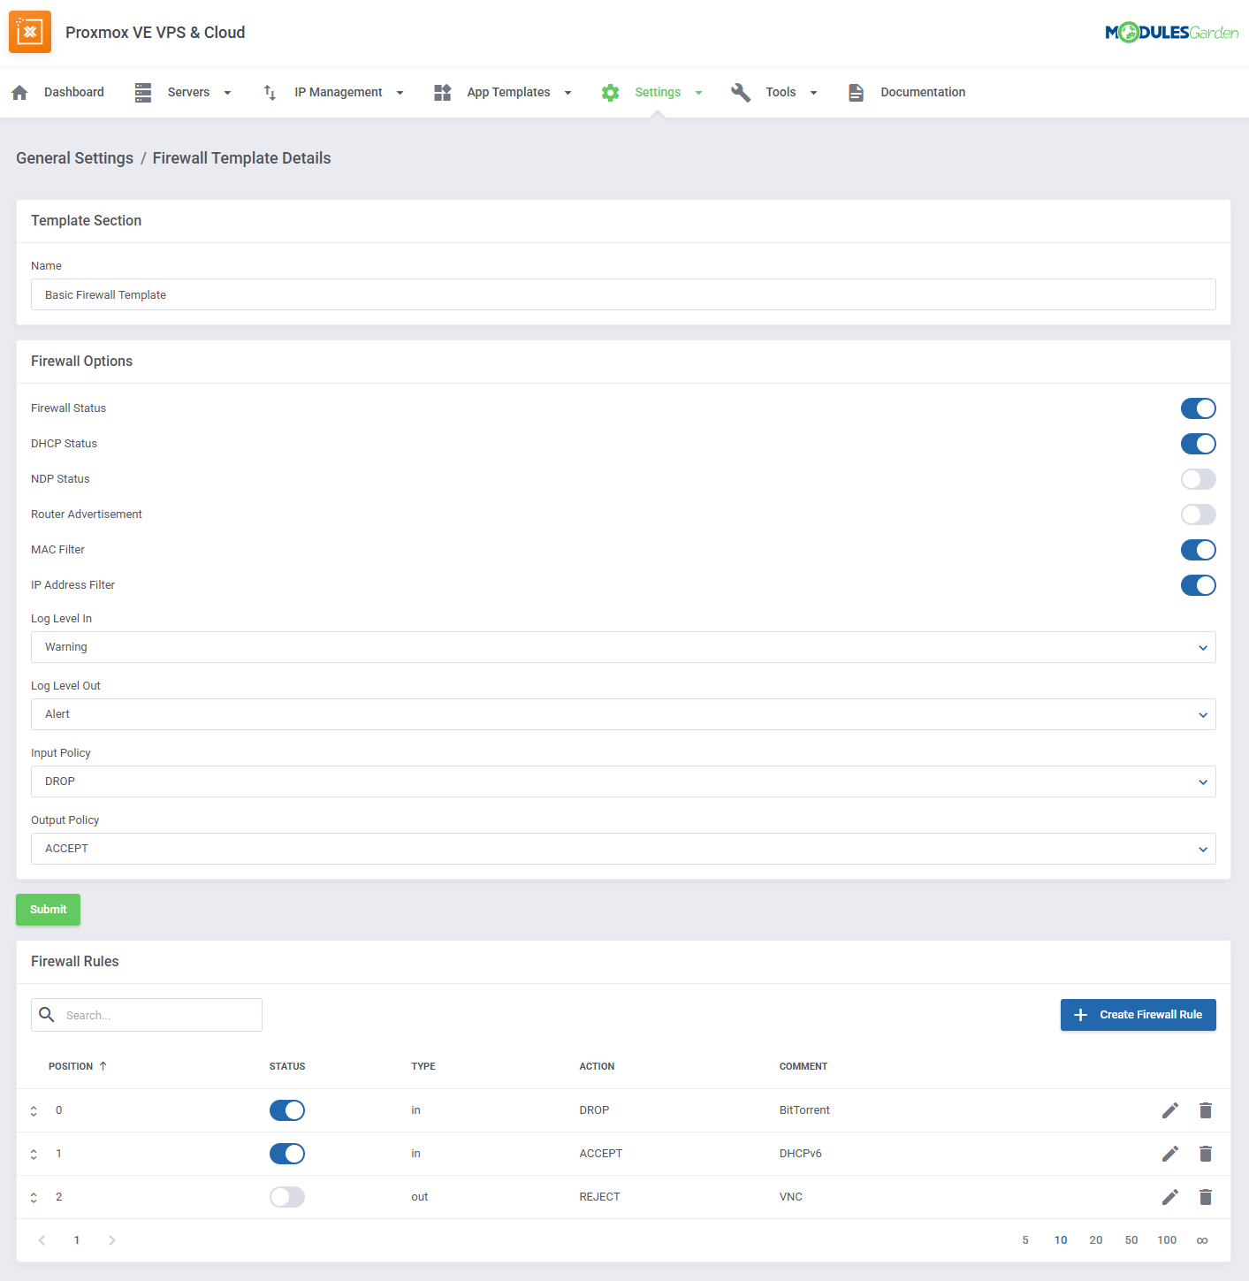Expand the Settings navigation menu
Image resolution: width=1249 pixels, height=1281 pixels.
click(x=698, y=92)
